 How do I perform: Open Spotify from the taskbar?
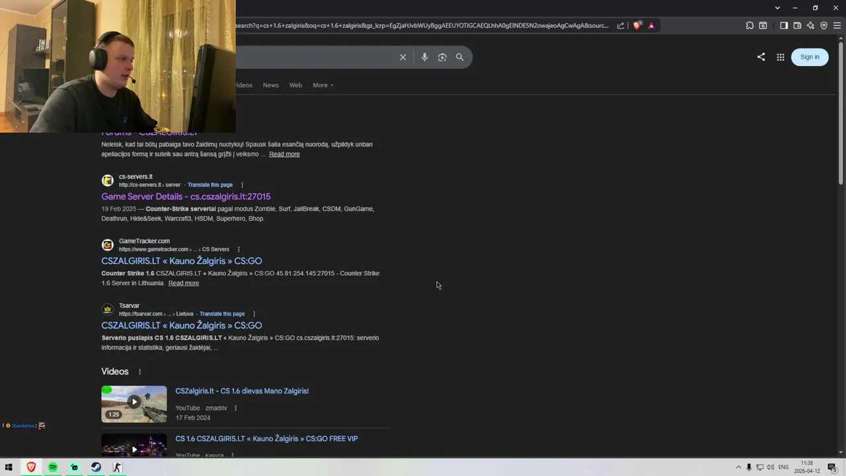coord(53,467)
